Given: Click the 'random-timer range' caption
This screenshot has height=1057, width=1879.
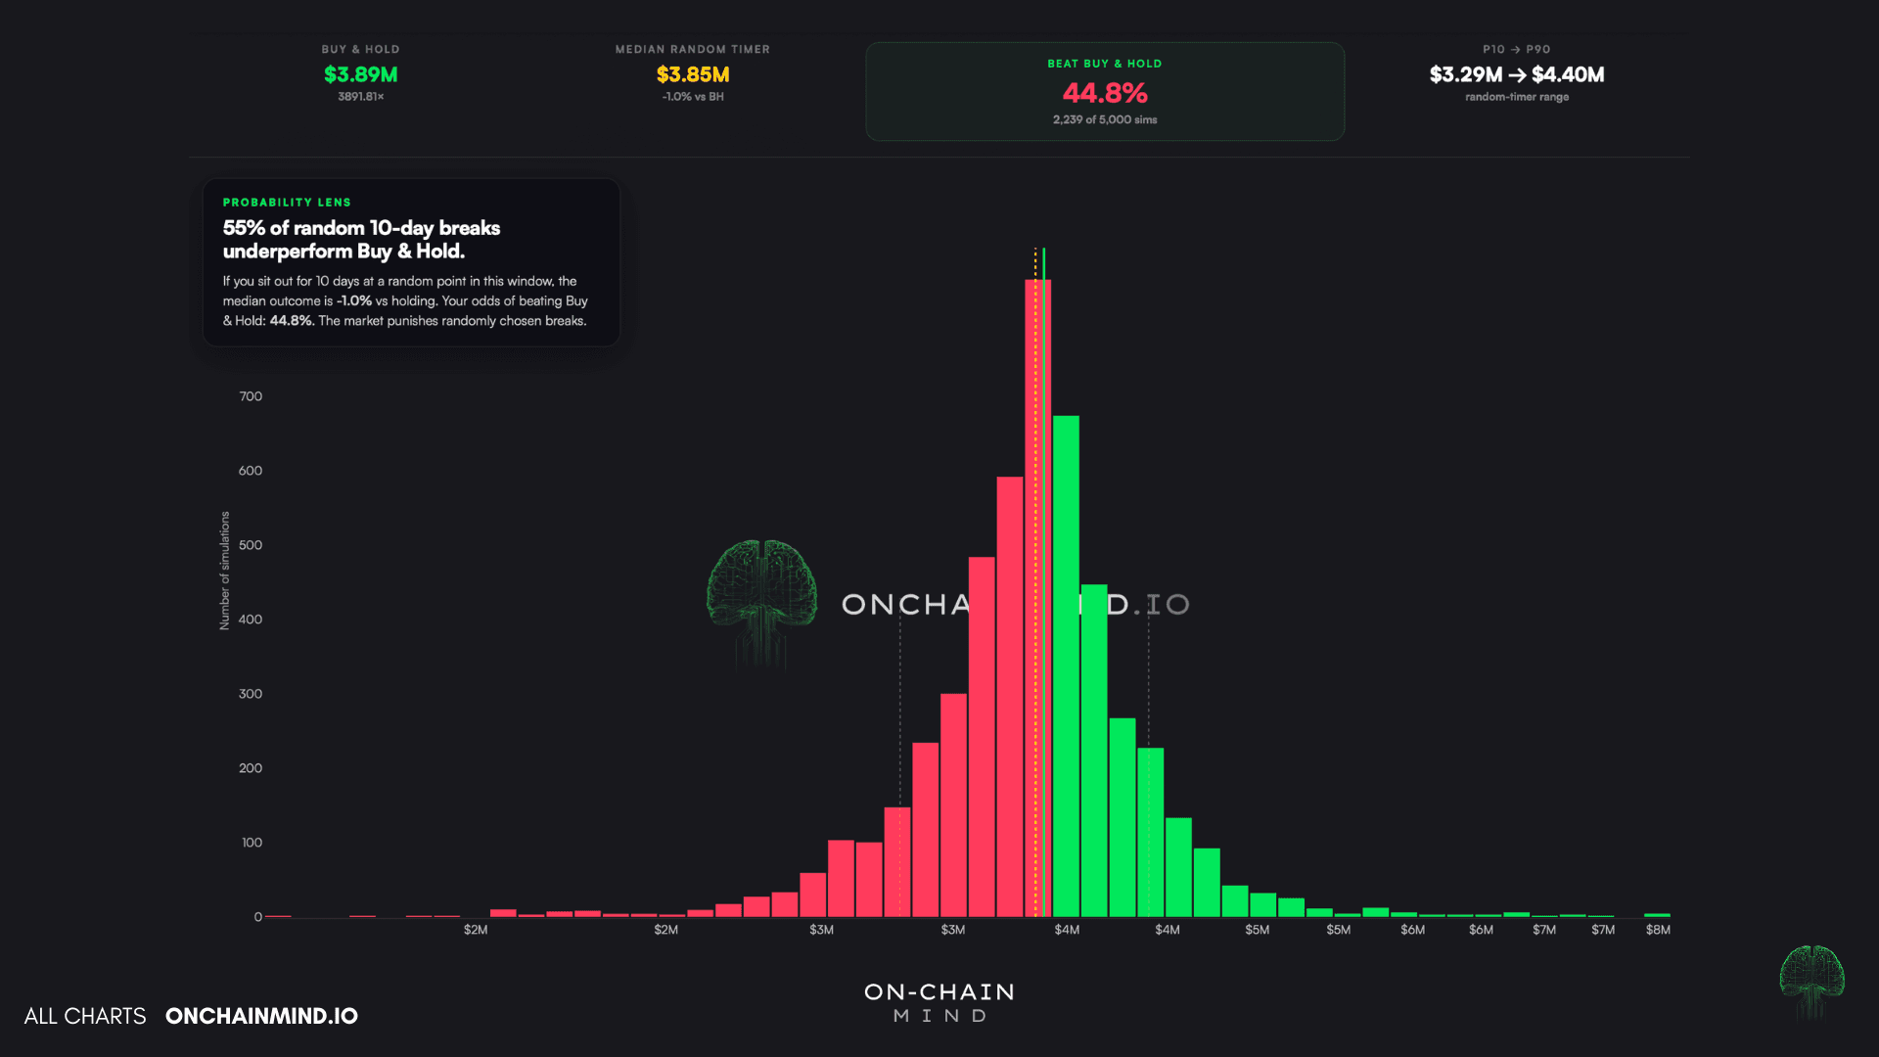Looking at the screenshot, I should click(1517, 97).
